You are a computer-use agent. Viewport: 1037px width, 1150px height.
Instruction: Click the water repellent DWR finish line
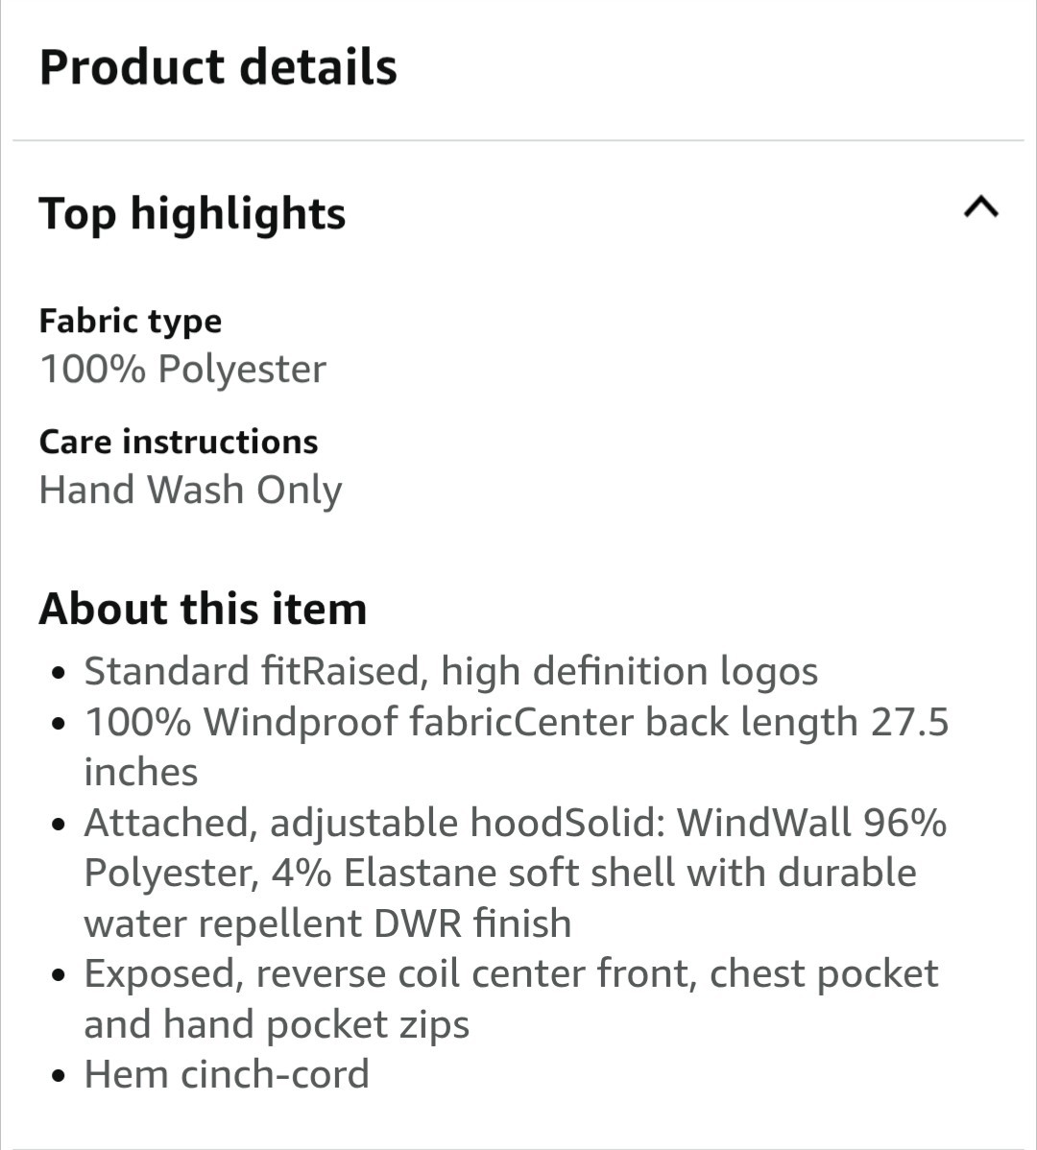pos(327,923)
